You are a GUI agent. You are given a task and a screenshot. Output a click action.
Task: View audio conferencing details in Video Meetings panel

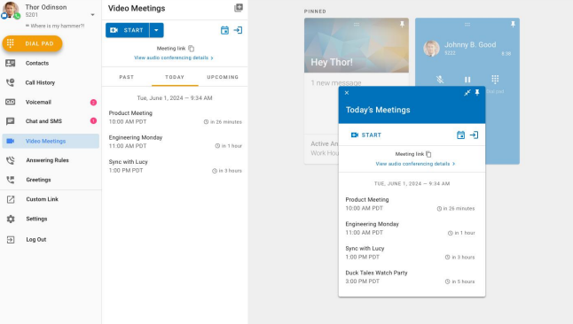[174, 58]
